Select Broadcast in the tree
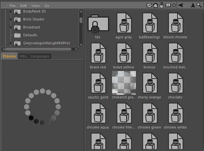Screen dimensions: 204x151 tap(32, 27)
